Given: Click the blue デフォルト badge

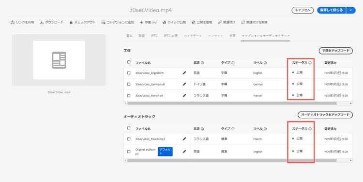Looking at the screenshot, I should pyautogui.click(x=165, y=151).
